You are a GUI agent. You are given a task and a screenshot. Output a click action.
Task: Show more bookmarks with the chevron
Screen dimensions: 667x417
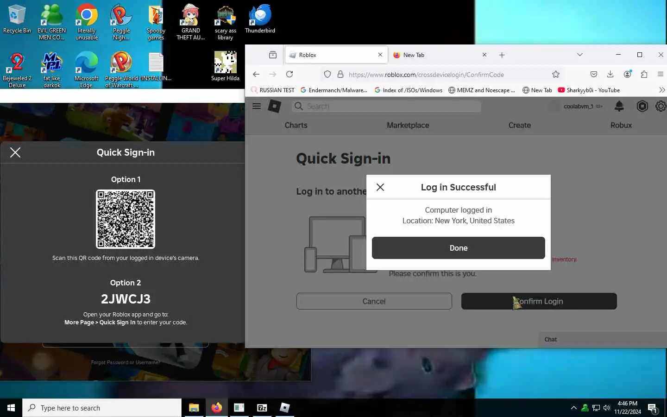click(x=661, y=90)
